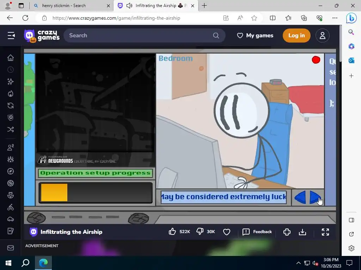The height and width of the screenshot is (270, 361).
Task: Add game to favorites heart icon
Action: tap(227, 232)
